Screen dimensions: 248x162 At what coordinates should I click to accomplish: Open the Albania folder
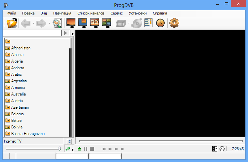tap(14, 55)
